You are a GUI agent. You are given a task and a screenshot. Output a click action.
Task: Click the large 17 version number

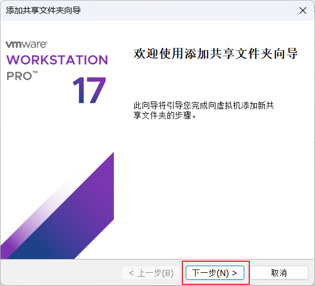pos(89,90)
